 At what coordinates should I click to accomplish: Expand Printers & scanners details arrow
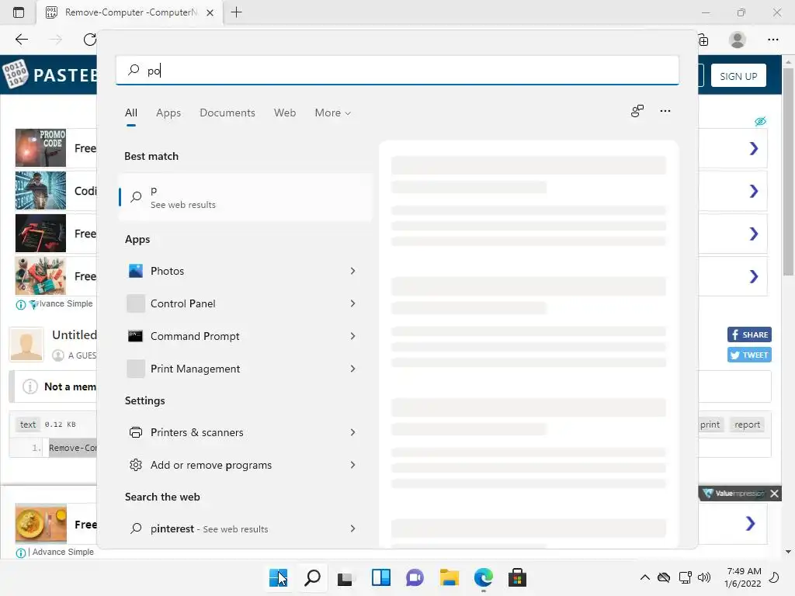(353, 432)
